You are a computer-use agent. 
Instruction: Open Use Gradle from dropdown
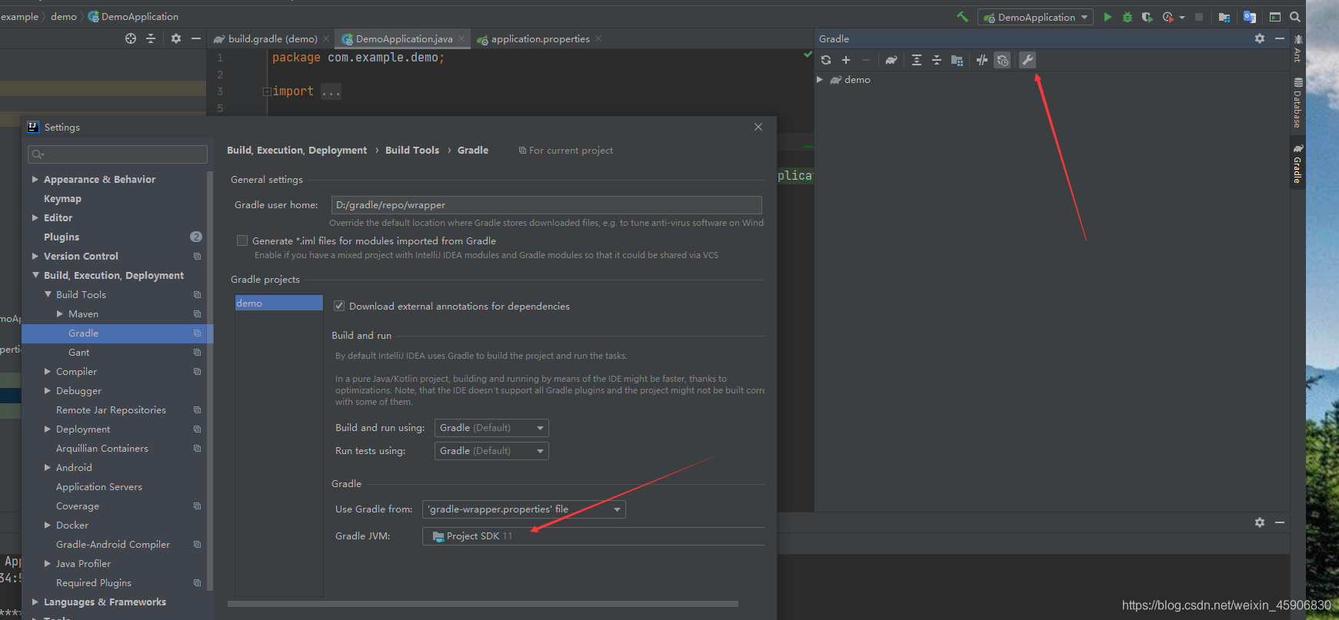coord(524,509)
